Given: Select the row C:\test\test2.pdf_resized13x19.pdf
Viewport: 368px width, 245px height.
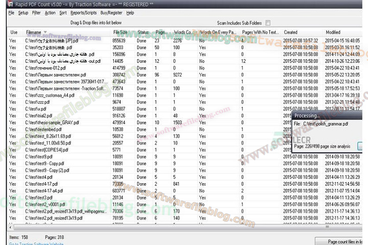Looking at the screenshot, I should pyautogui.click(x=185, y=218).
